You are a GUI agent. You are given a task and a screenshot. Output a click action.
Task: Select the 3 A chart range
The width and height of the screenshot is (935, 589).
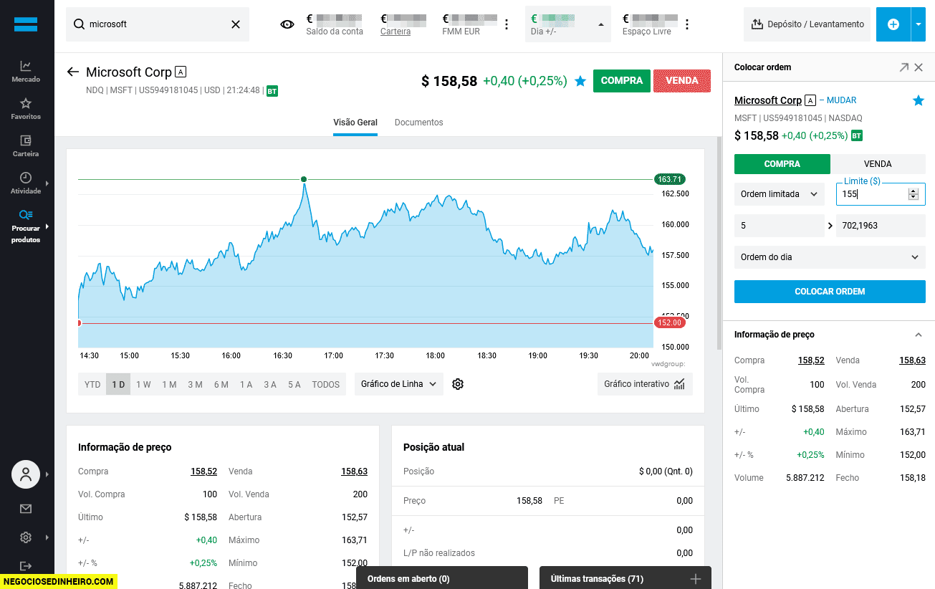pos(269,385)
